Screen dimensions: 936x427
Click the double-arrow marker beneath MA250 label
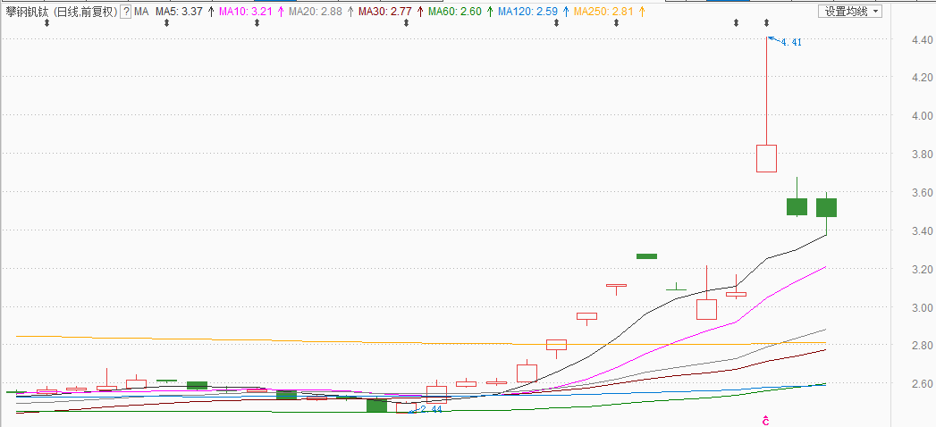click(x=616, y=23)
